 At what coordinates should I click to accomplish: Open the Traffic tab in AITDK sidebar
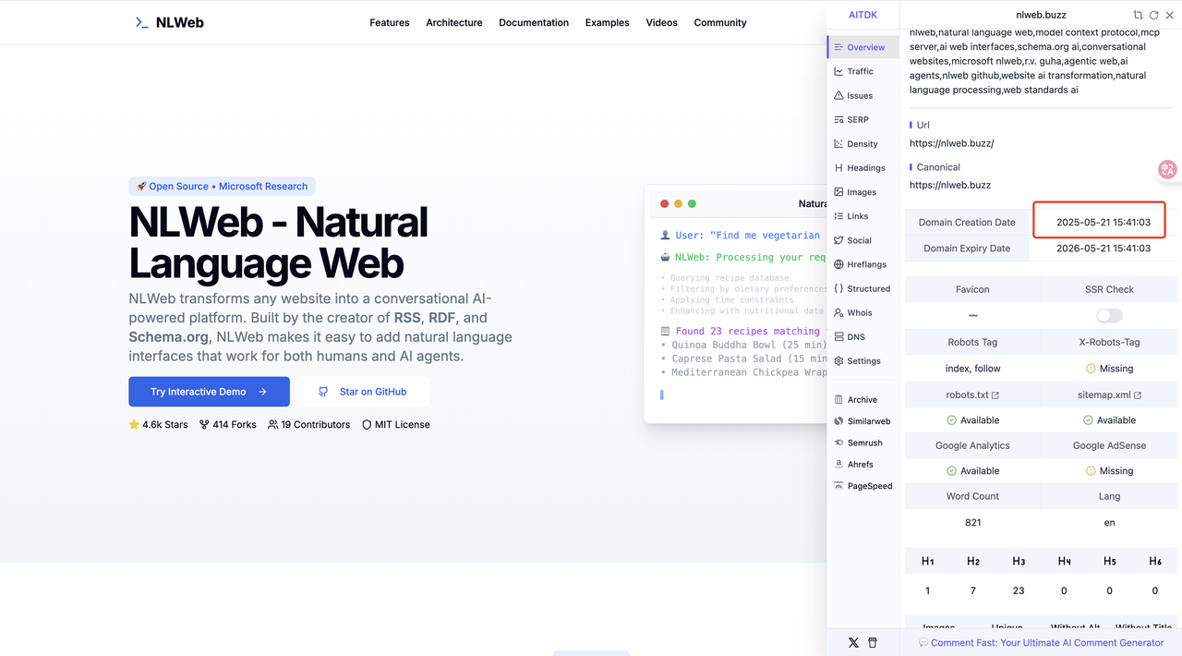[860, 71]
